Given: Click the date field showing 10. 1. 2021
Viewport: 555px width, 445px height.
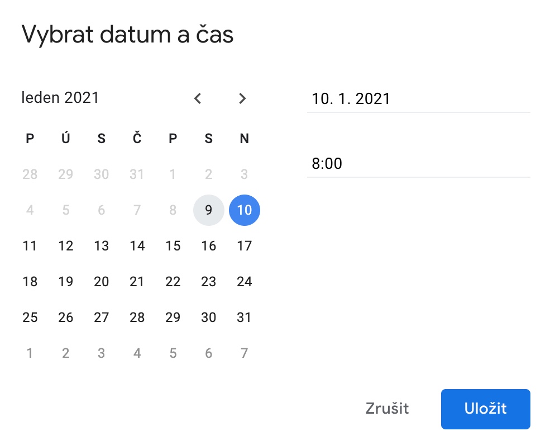Looking at the screenshot, I should [x=418, y=100].
